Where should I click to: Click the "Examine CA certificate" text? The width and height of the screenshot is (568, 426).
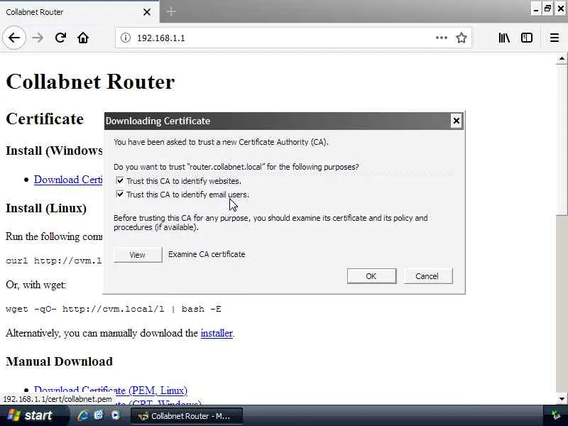point(207,254)
